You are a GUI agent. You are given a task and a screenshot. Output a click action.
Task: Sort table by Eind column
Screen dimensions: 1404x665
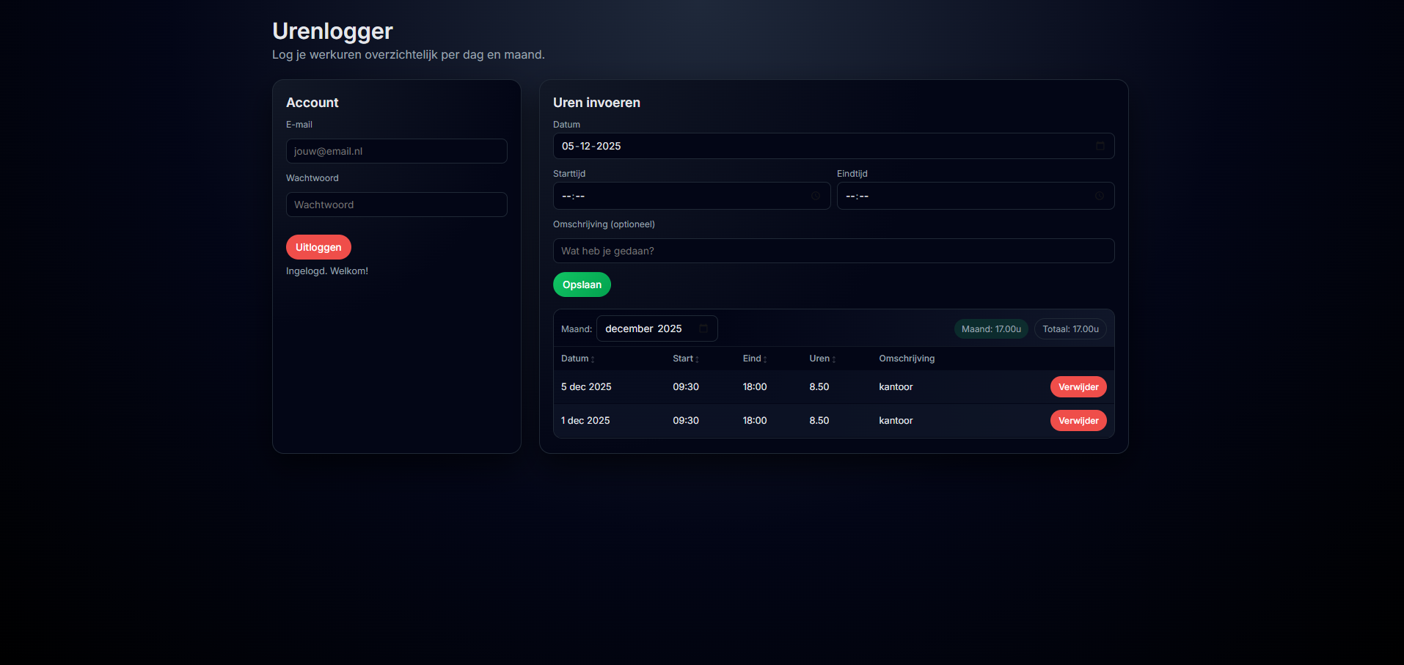coord(754,359)
